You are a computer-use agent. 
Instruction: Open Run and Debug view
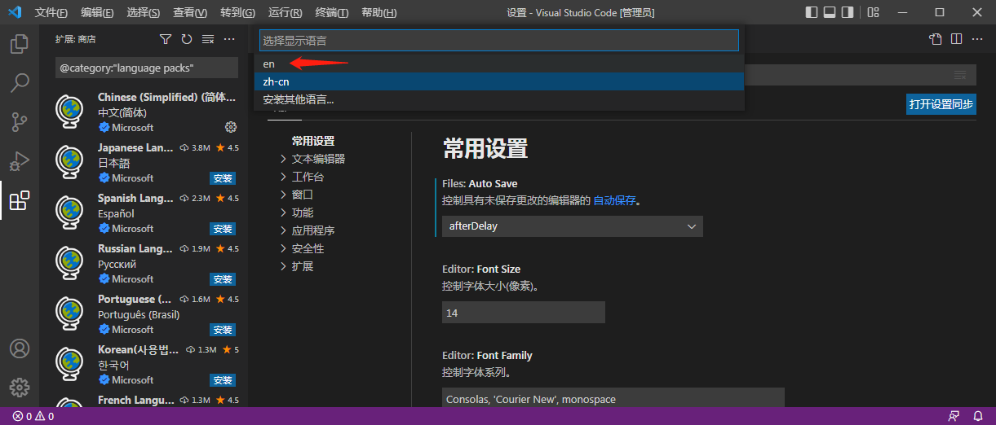[20, 160]
